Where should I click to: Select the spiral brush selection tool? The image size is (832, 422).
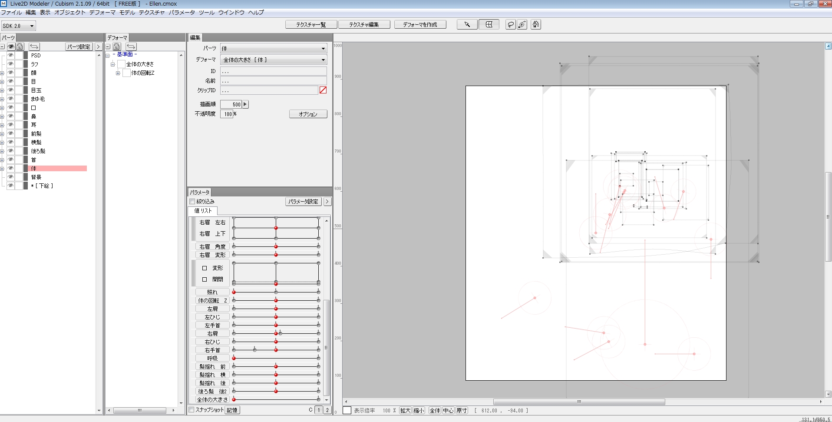(522, 25)
